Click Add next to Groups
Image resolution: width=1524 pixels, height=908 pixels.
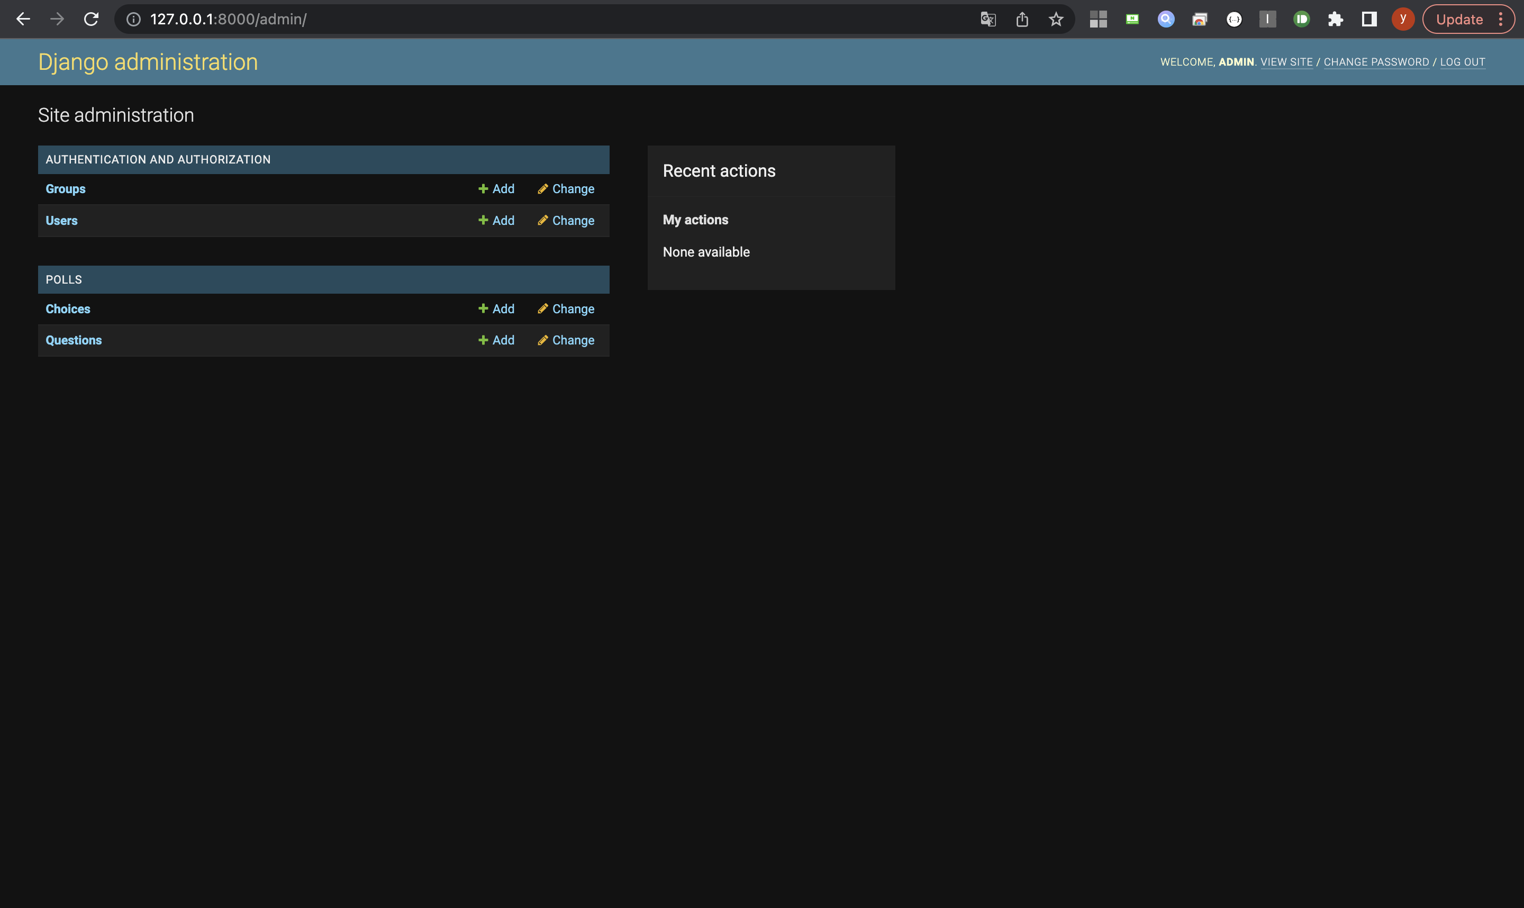[496, 188]
